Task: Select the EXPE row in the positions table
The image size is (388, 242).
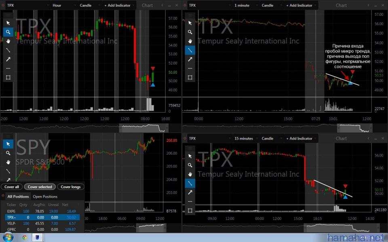Action: pyautogui.click(x=42, y=211)
